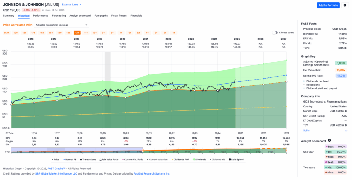The width and height of the screenshot is (352, 180).
Task: Toggle Recessions in Graph Key
Action: pyautogui.click(x=303, y=84)
